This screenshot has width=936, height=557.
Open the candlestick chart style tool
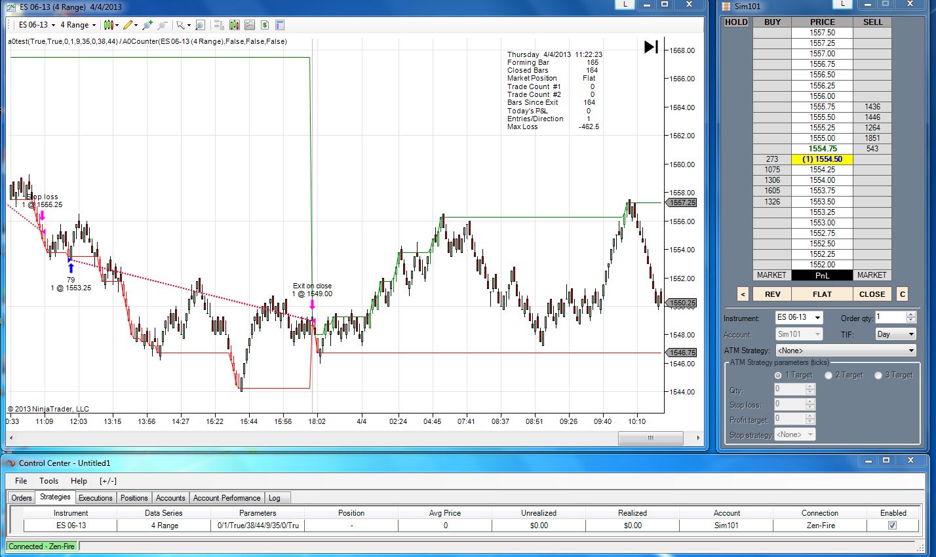coord(109,25)
